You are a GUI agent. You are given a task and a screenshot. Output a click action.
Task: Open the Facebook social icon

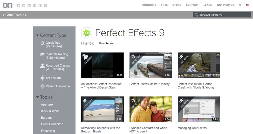click(18, 6)
